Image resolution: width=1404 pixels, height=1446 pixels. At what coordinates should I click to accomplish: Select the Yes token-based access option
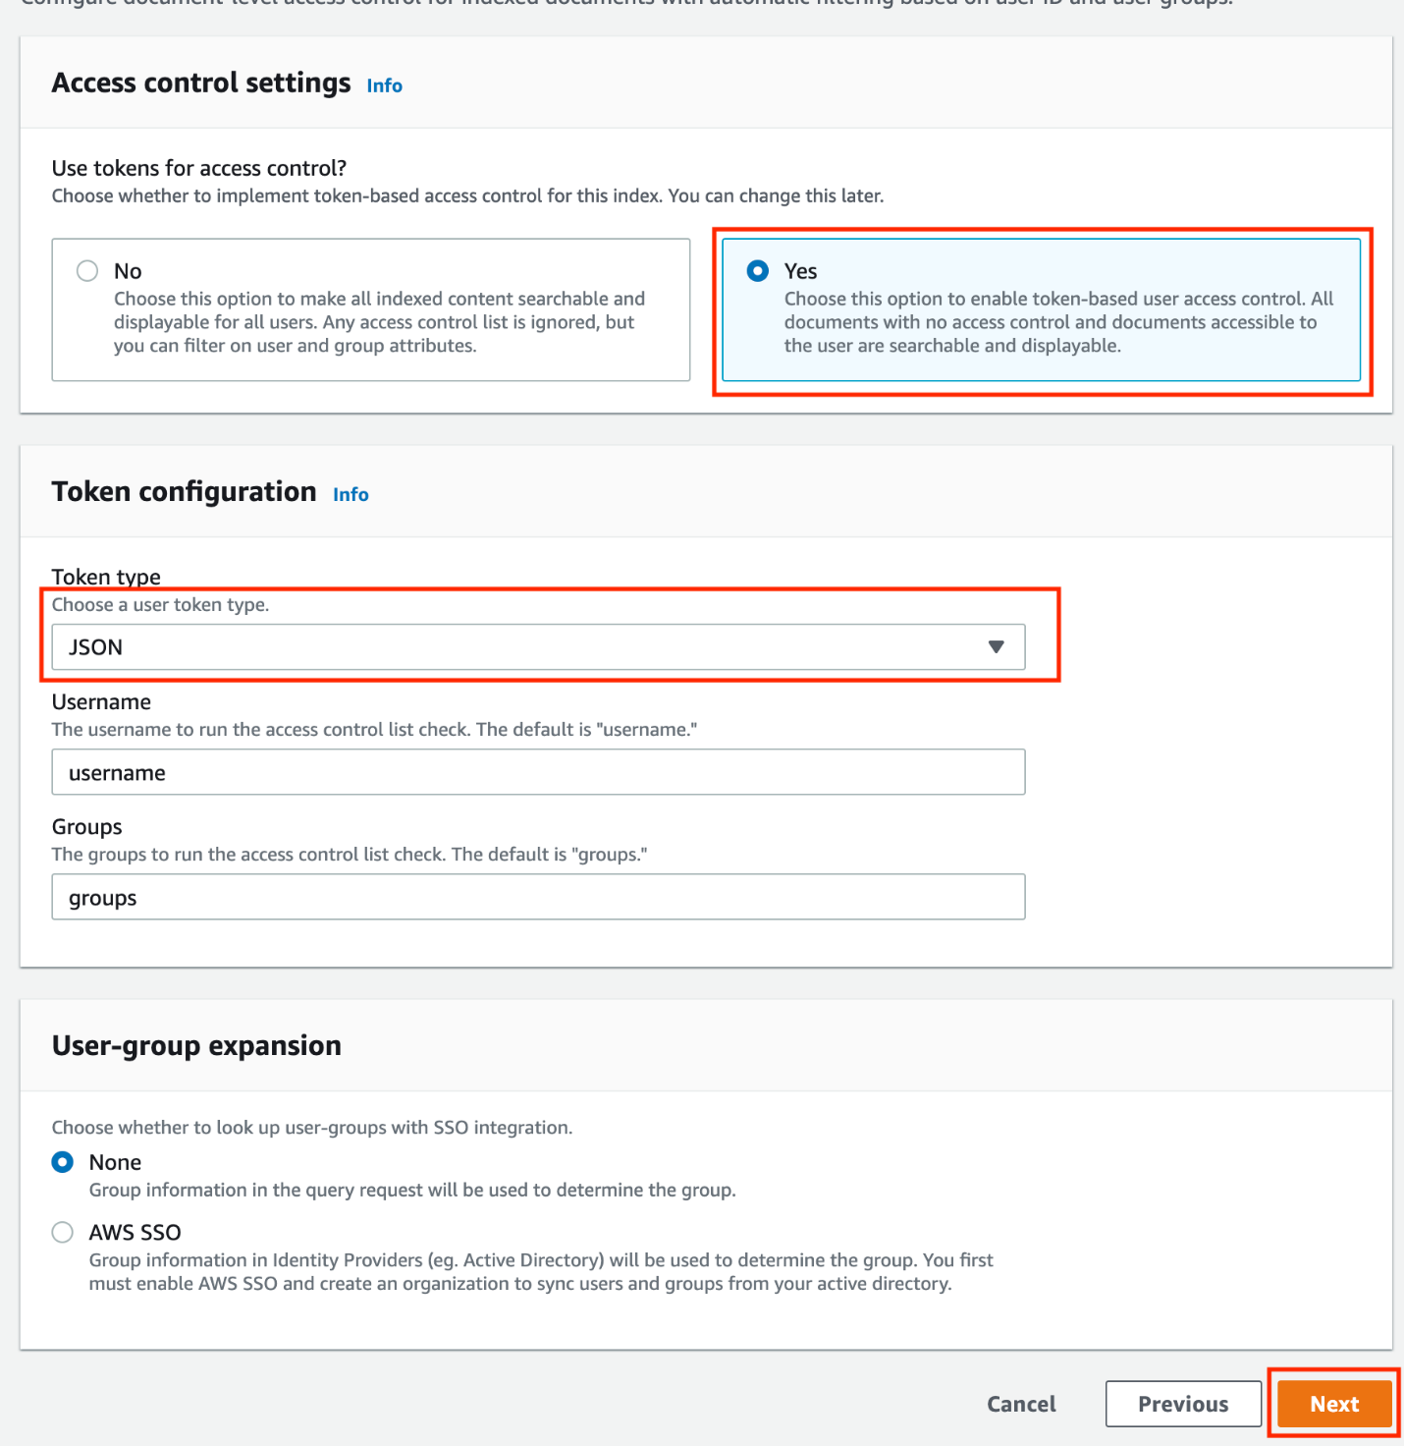[x=758, y=271]
